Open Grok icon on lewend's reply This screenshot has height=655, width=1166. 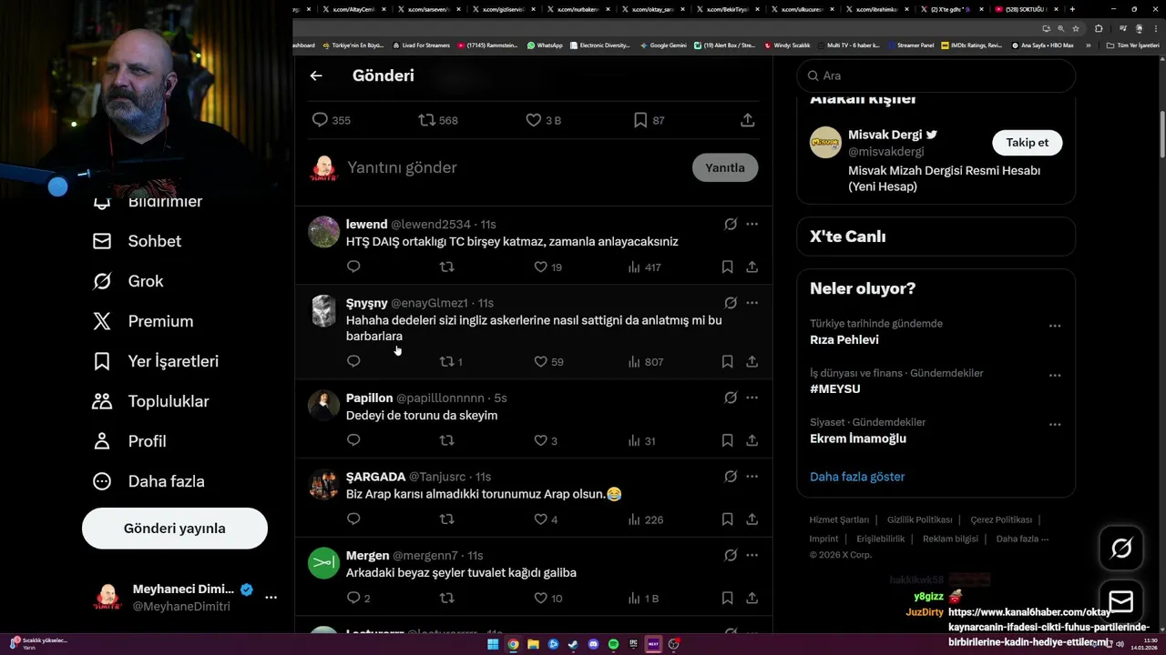pyautogui.click(x=731, y=224)
